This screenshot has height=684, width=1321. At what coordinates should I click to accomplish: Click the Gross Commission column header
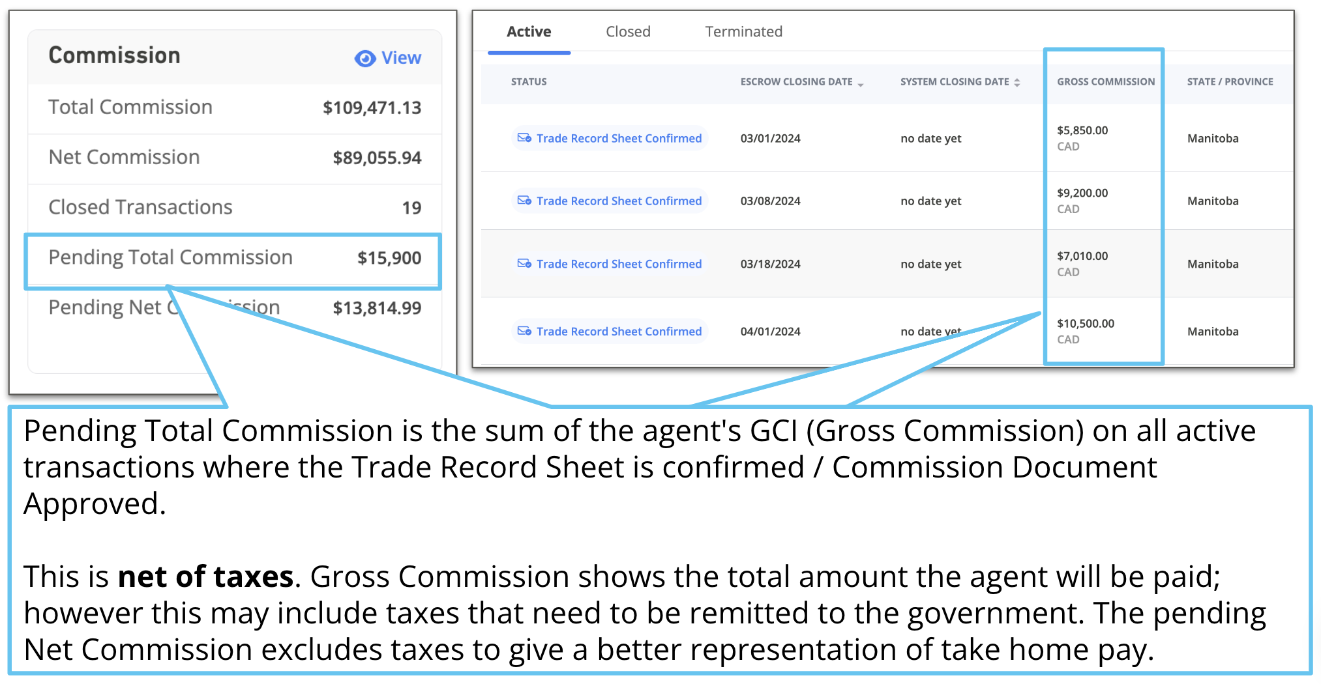tap(1105, 81)
